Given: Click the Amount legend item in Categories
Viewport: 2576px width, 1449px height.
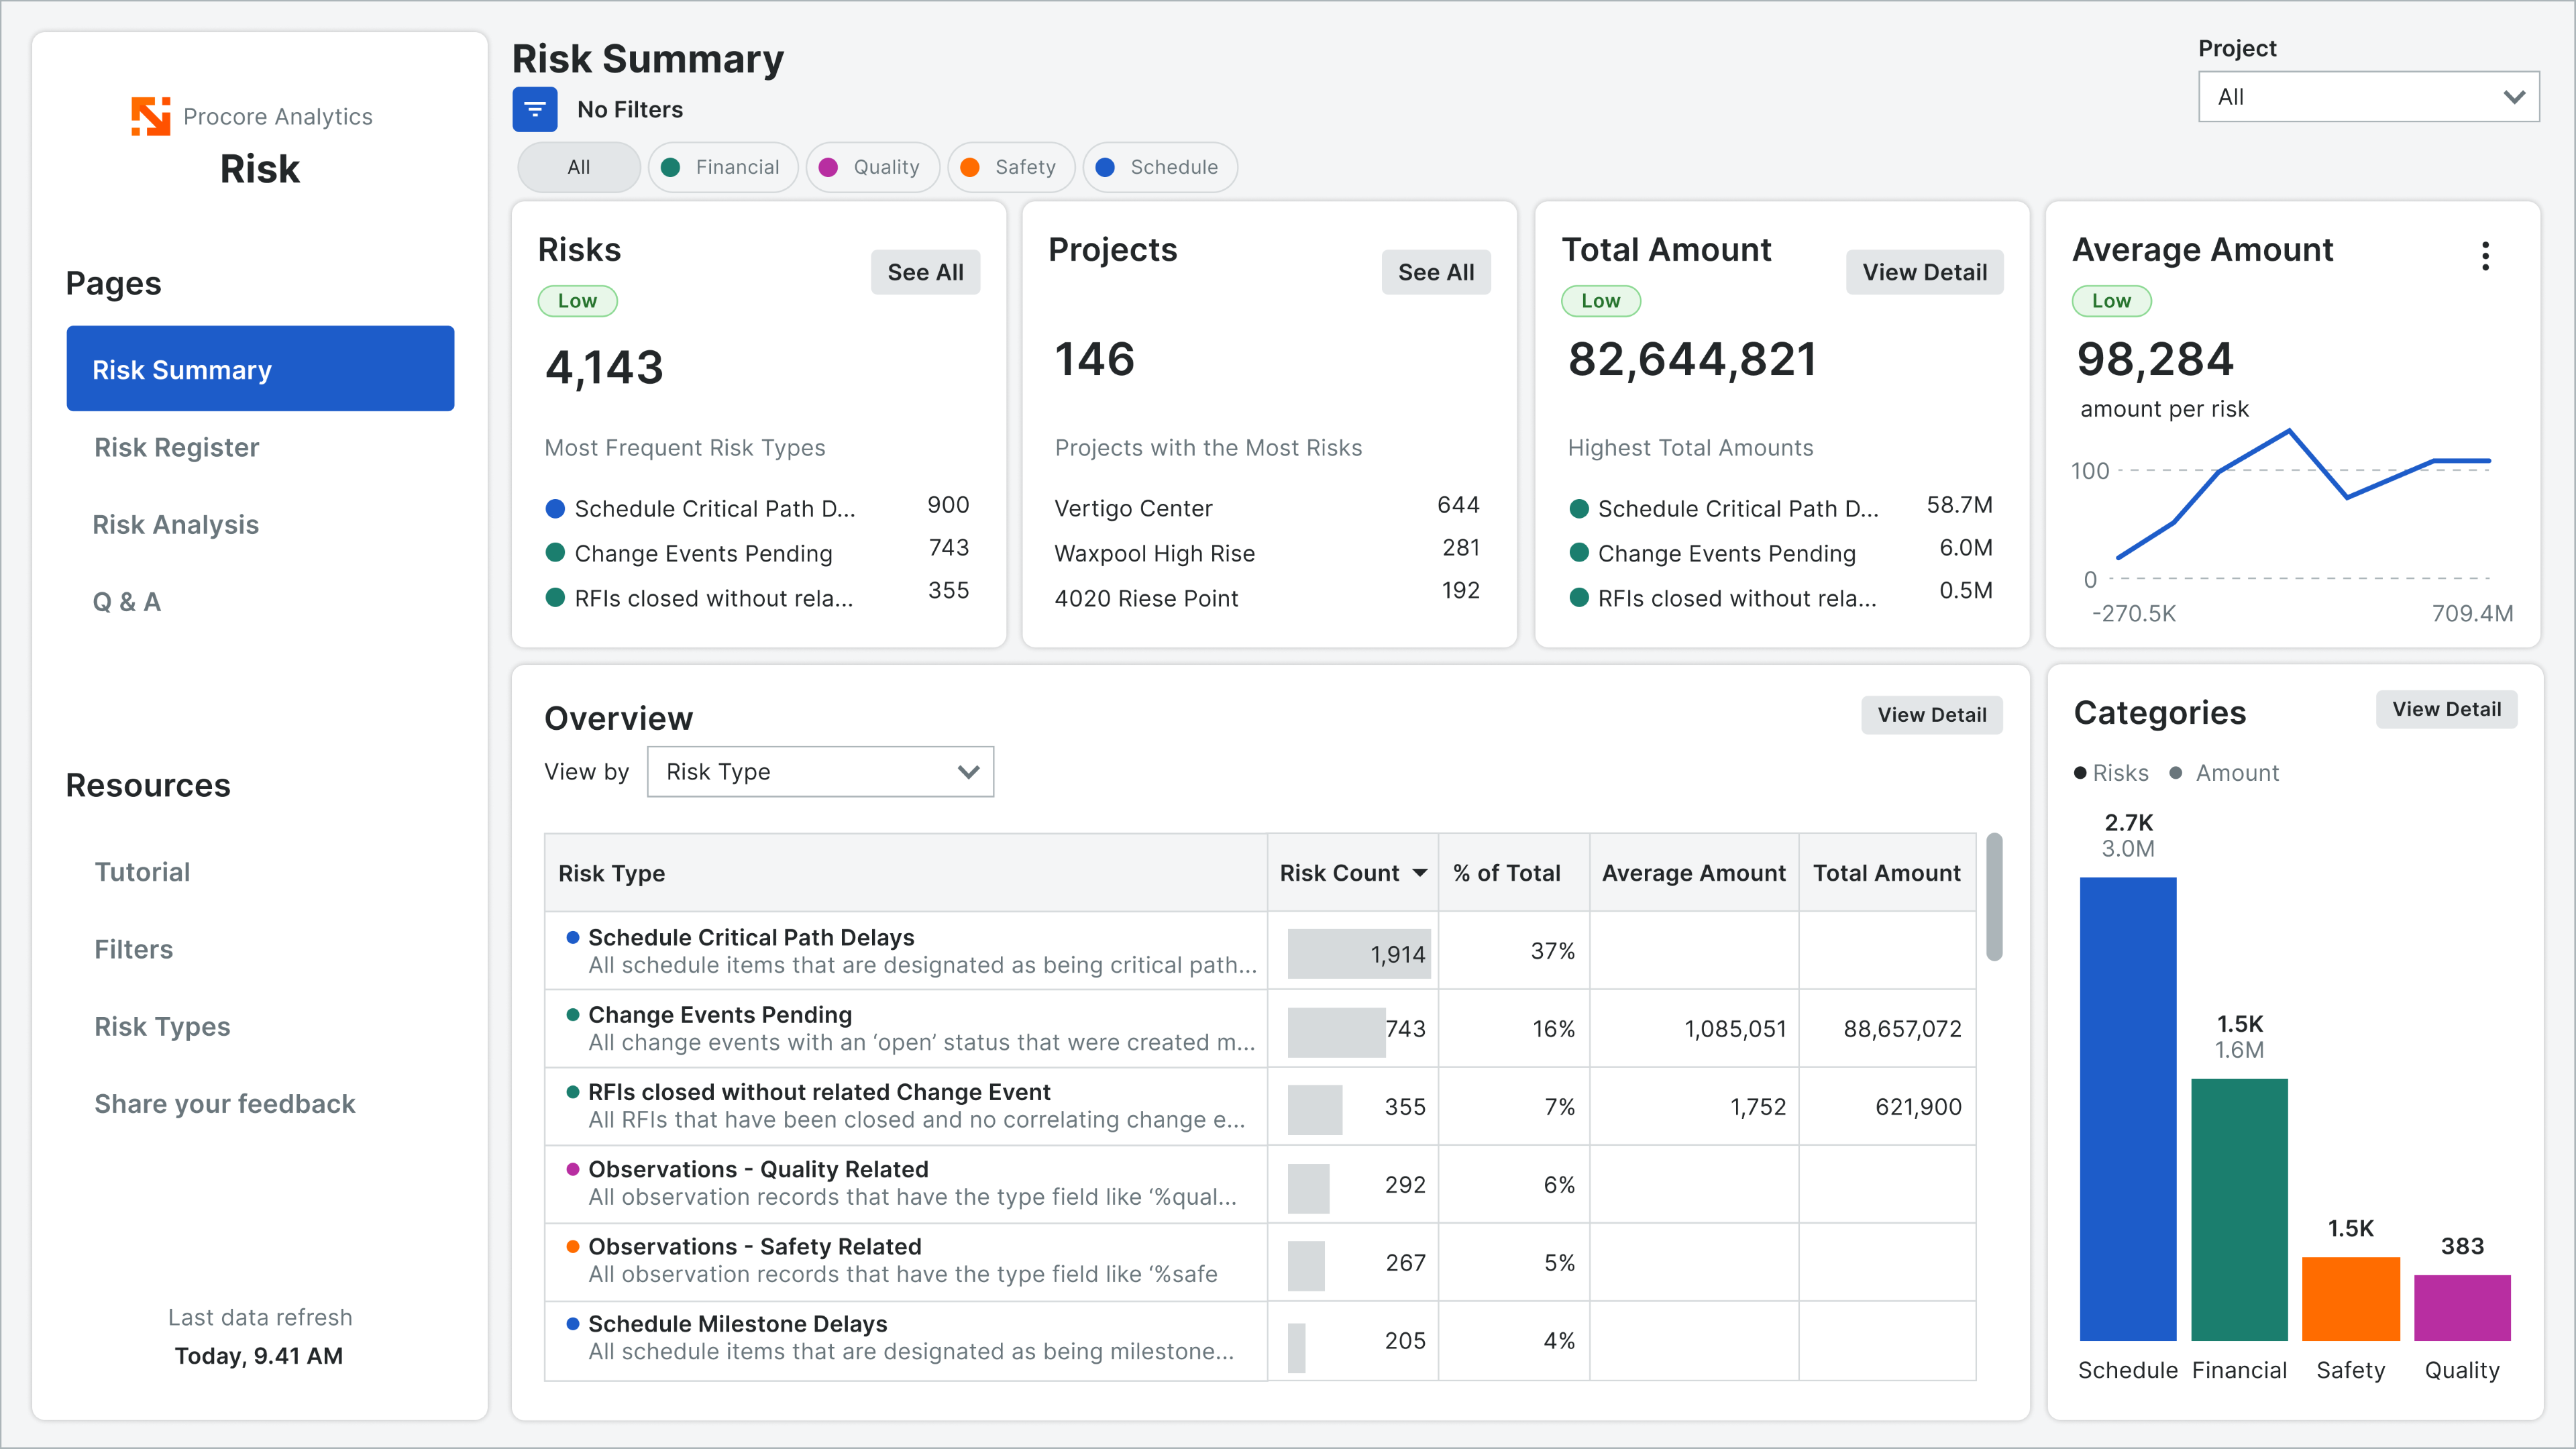Looking at the screenshot, I should coord(2224,773).
